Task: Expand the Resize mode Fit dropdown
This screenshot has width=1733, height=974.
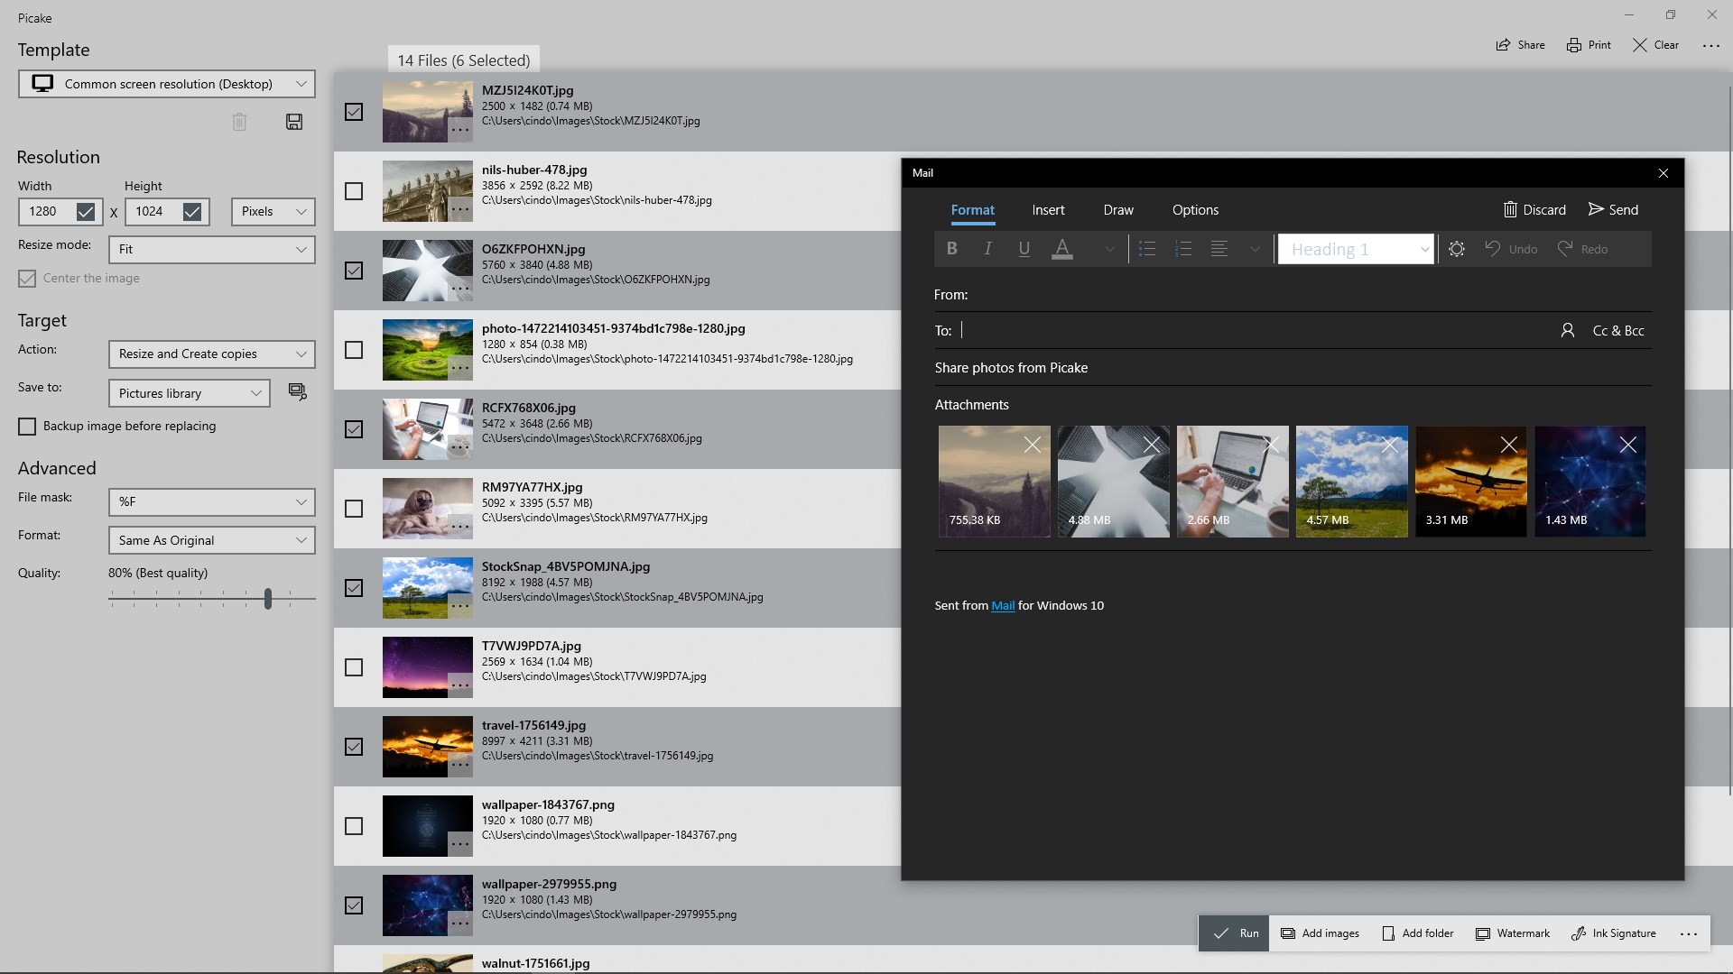Action: [211, 250]
